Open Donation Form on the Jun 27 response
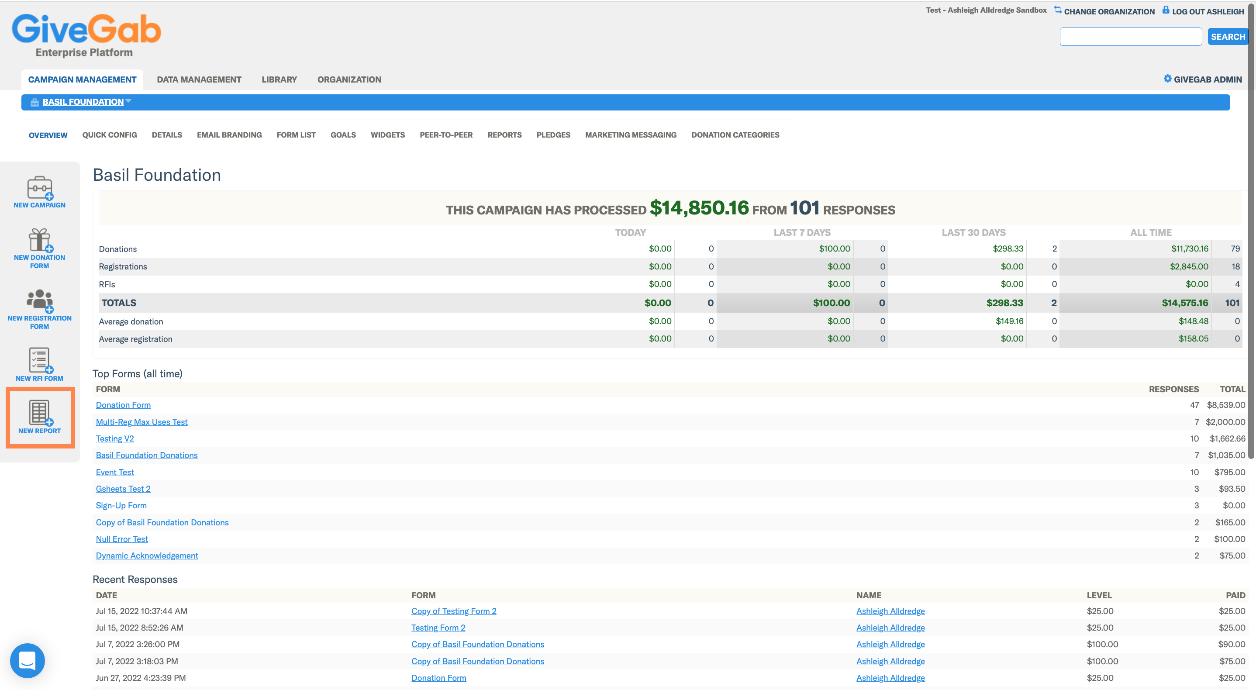The image size is (1256, 690). pos(439,678)
